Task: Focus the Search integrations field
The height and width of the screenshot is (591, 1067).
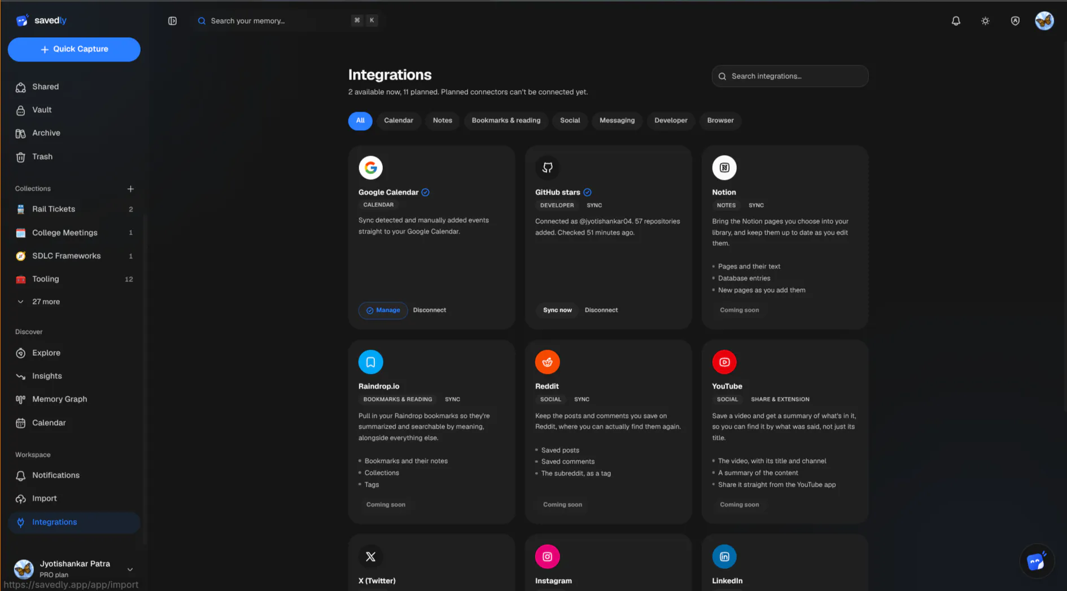Action: (790, 76)
